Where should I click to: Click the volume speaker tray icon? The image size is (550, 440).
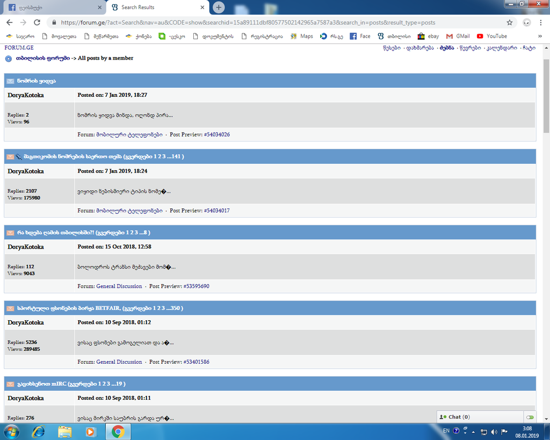494,432
